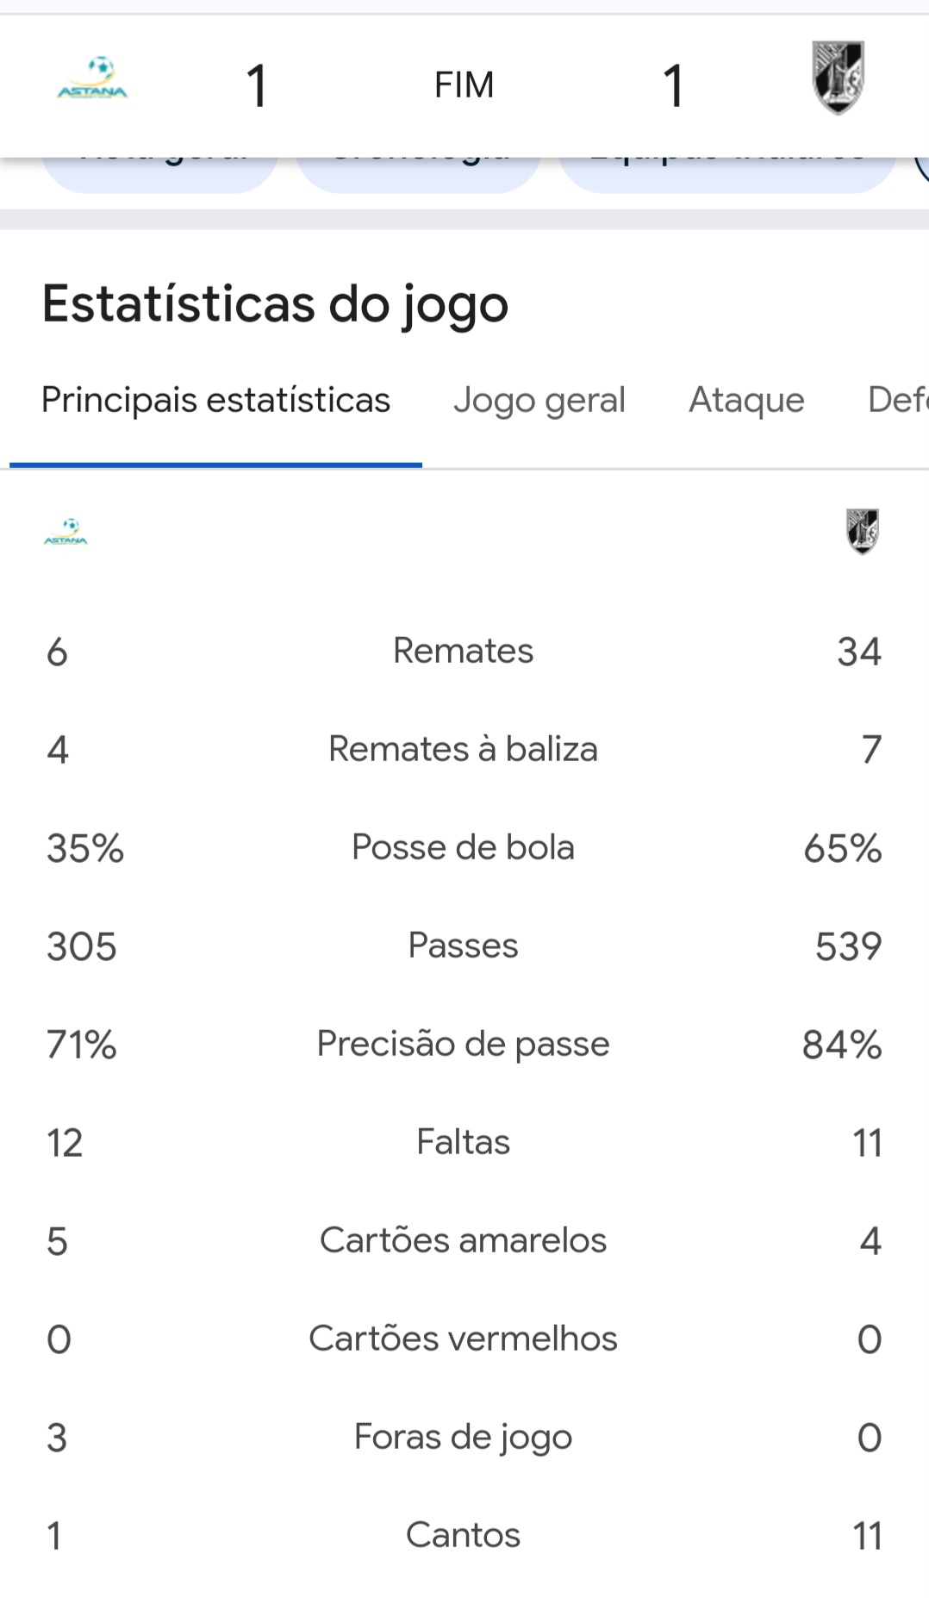
Task: Switch to the Ataque tab
Action: click(x=746, y=400)
